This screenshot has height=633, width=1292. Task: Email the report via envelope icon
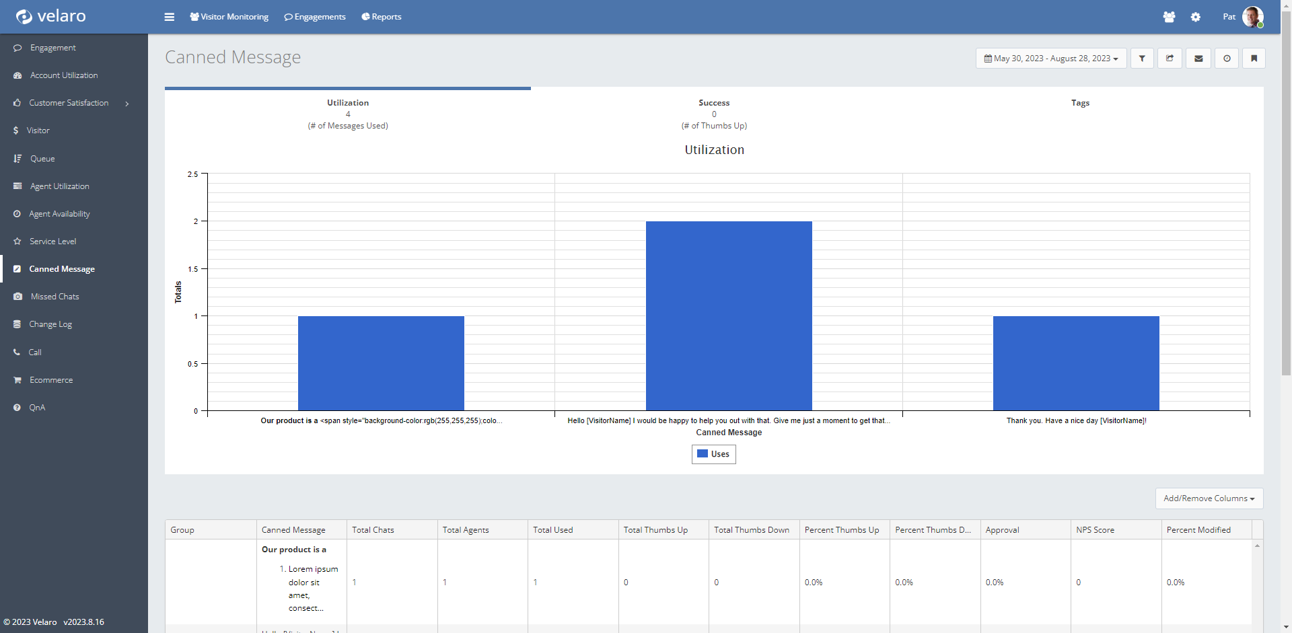coord(1198,59)
